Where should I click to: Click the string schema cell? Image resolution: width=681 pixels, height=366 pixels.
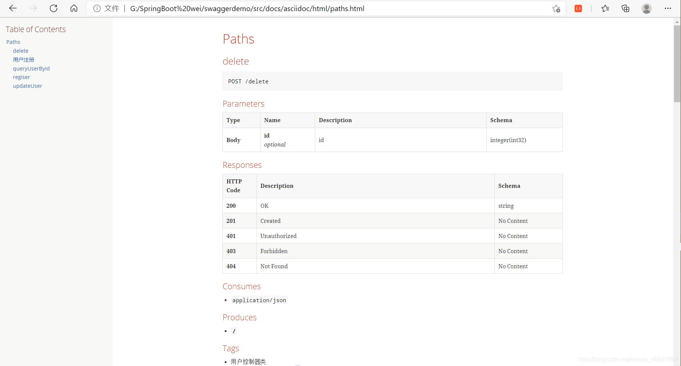click(x=528, y=206)
